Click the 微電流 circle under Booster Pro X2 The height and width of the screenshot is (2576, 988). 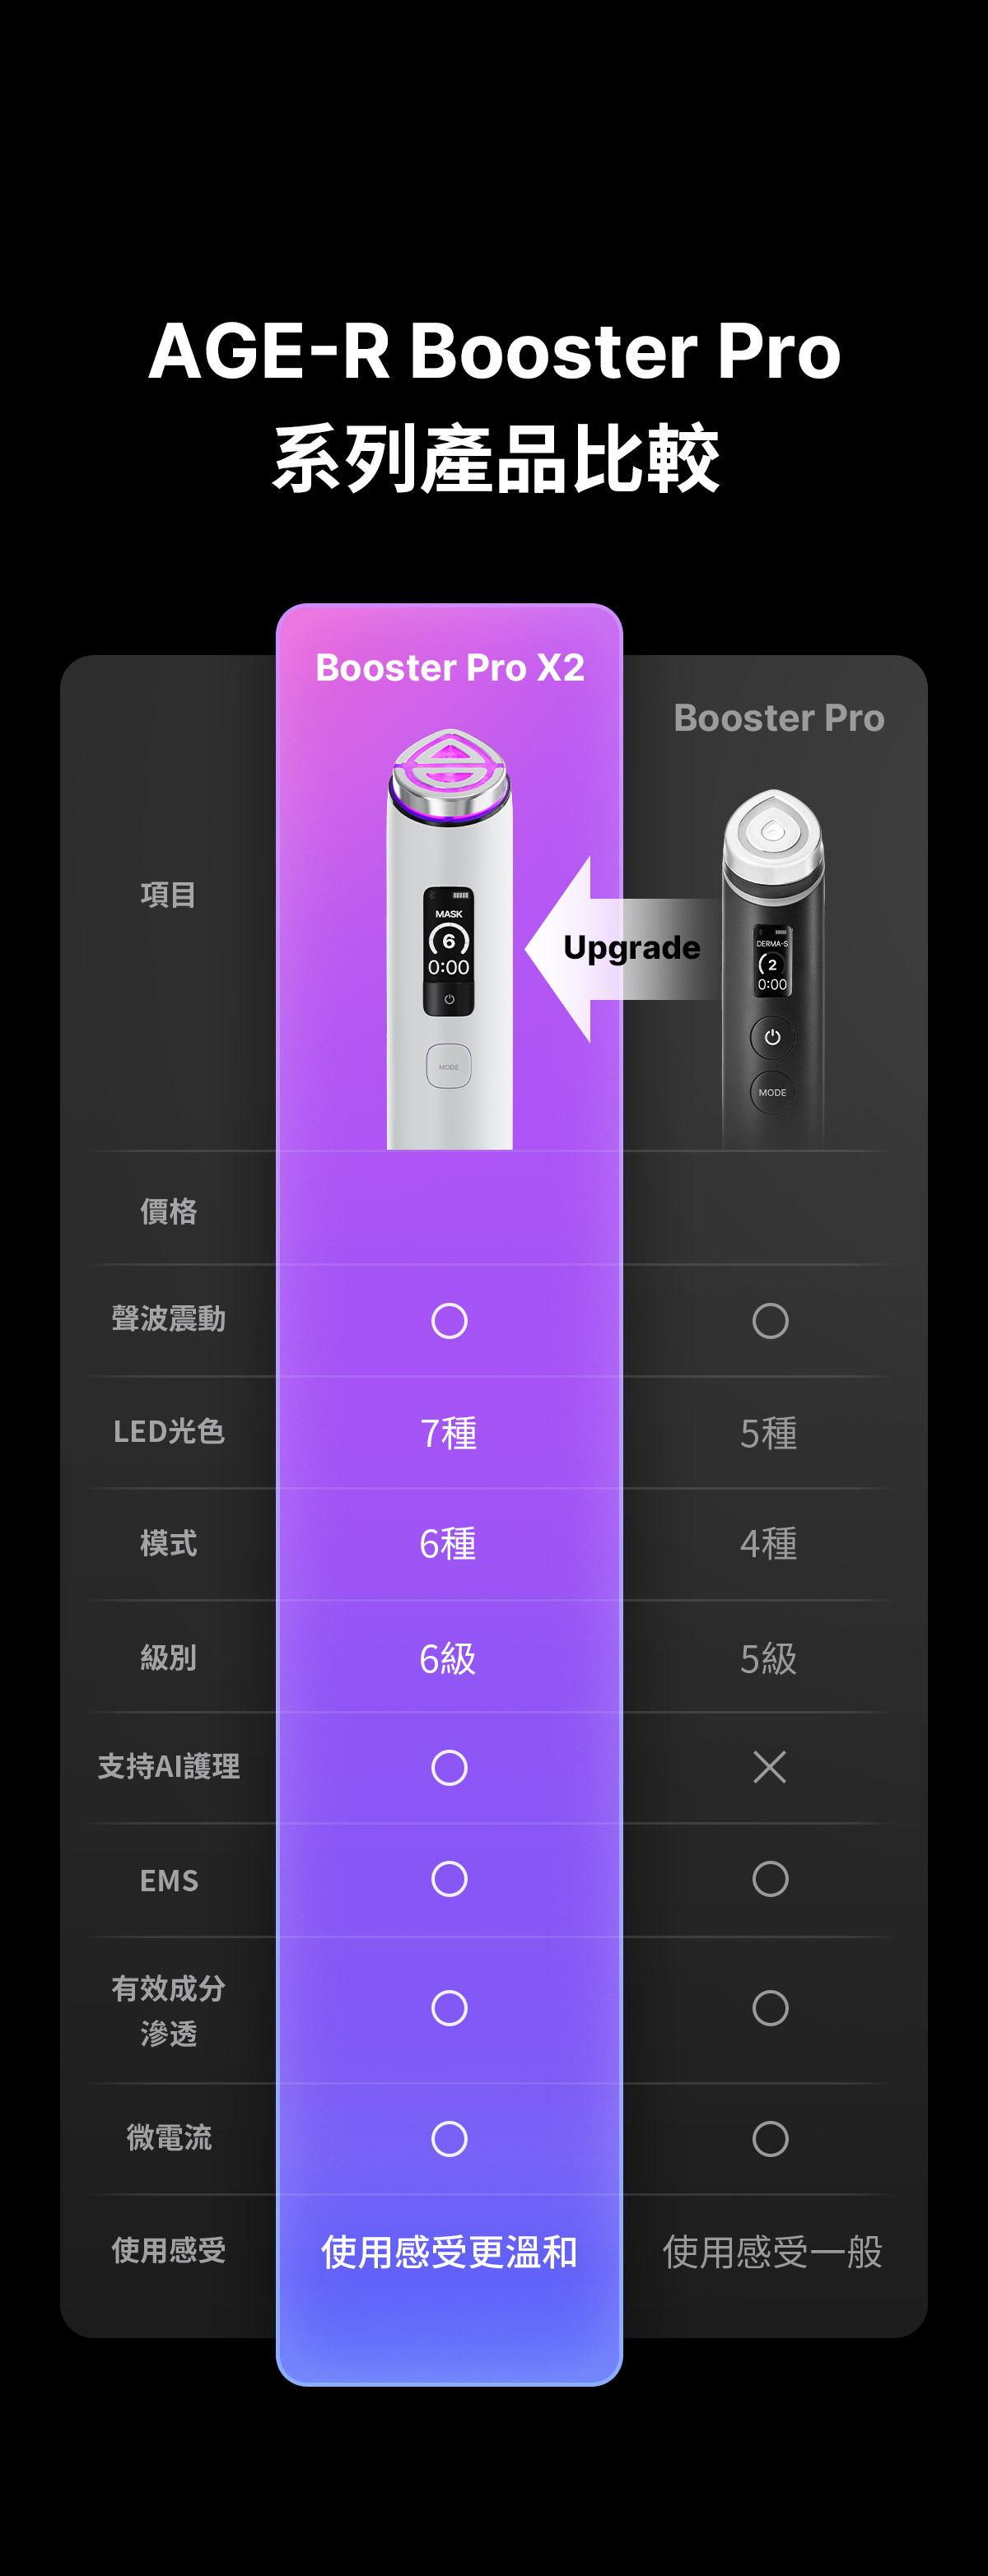point(449,2139)
